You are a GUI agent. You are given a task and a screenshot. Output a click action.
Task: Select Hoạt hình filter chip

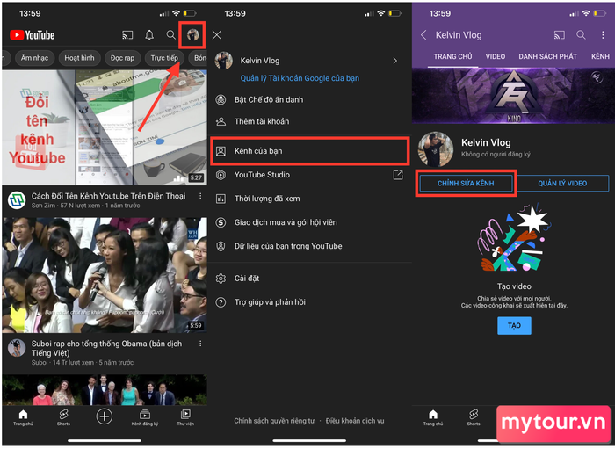[x=79, y=58]
